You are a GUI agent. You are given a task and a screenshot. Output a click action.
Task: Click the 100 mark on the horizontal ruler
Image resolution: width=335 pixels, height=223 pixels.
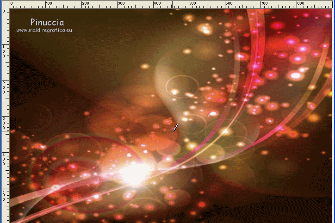pyautogui.click(x=49, y=3)
